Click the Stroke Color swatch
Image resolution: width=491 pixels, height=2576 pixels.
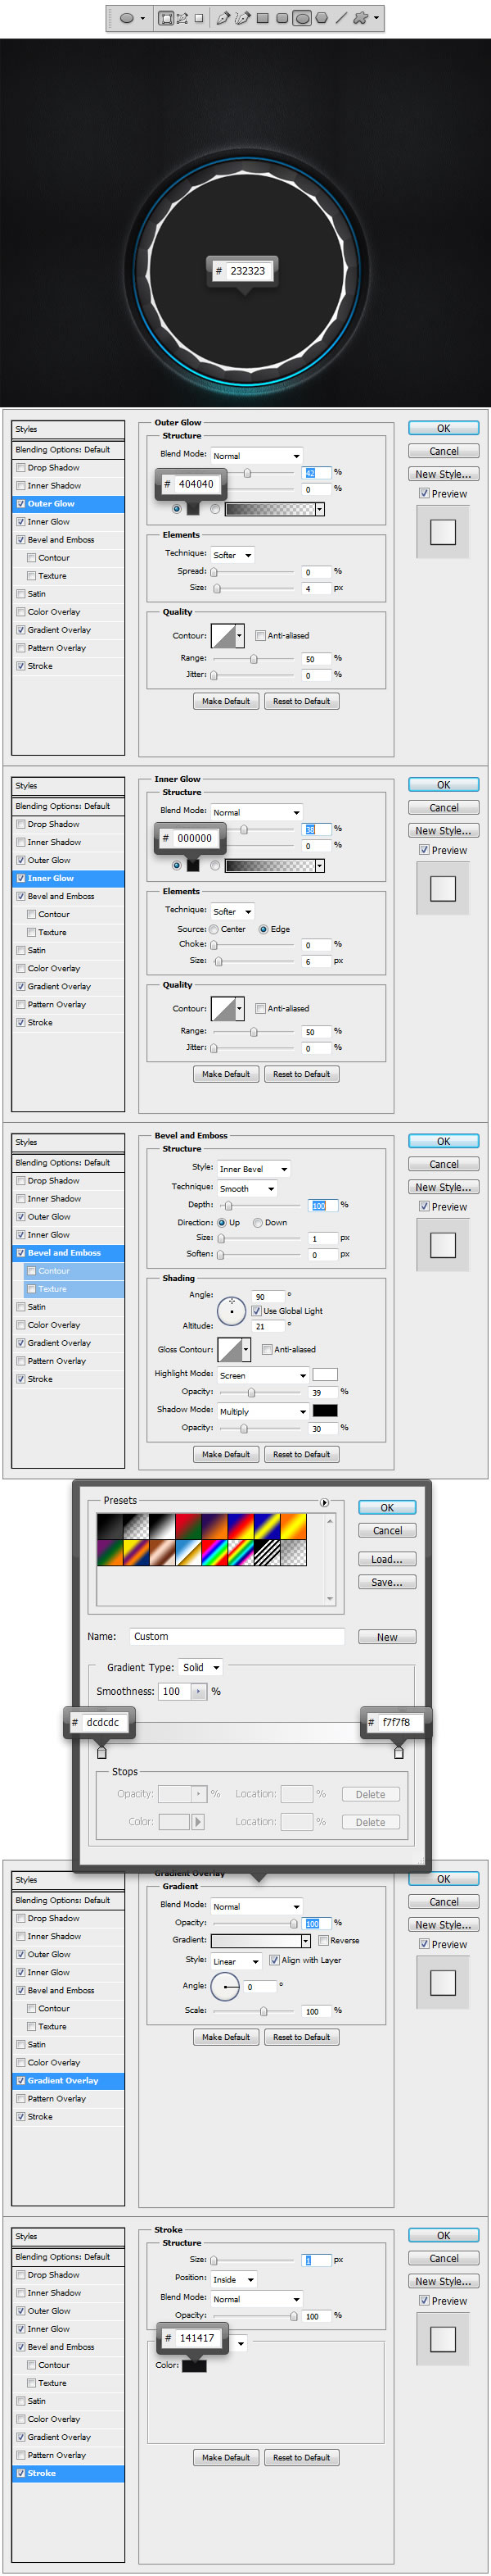coord(194,2365)
